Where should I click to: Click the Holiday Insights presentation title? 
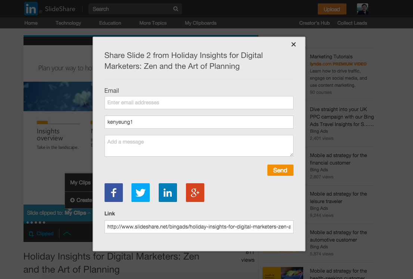click(111, 263)
